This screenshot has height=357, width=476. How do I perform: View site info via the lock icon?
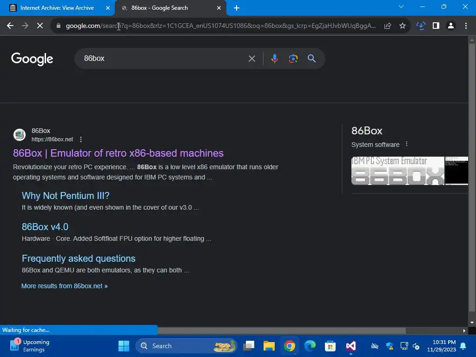59,26
